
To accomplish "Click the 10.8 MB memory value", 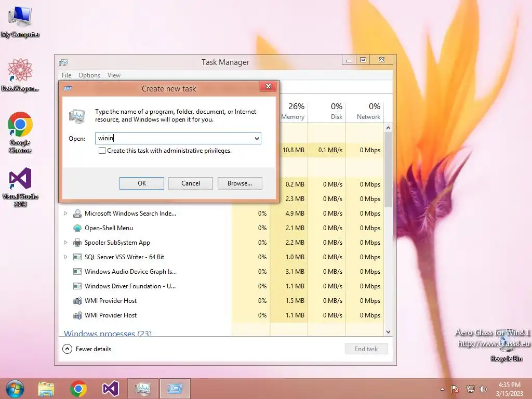I will (x=293, y=150).
